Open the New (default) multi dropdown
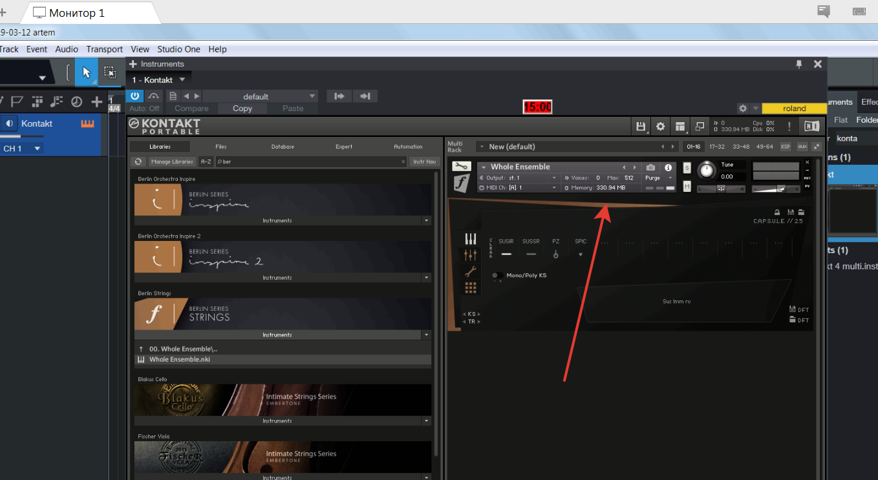Viewport: 878px width, 480px height. tap(577, 147)
